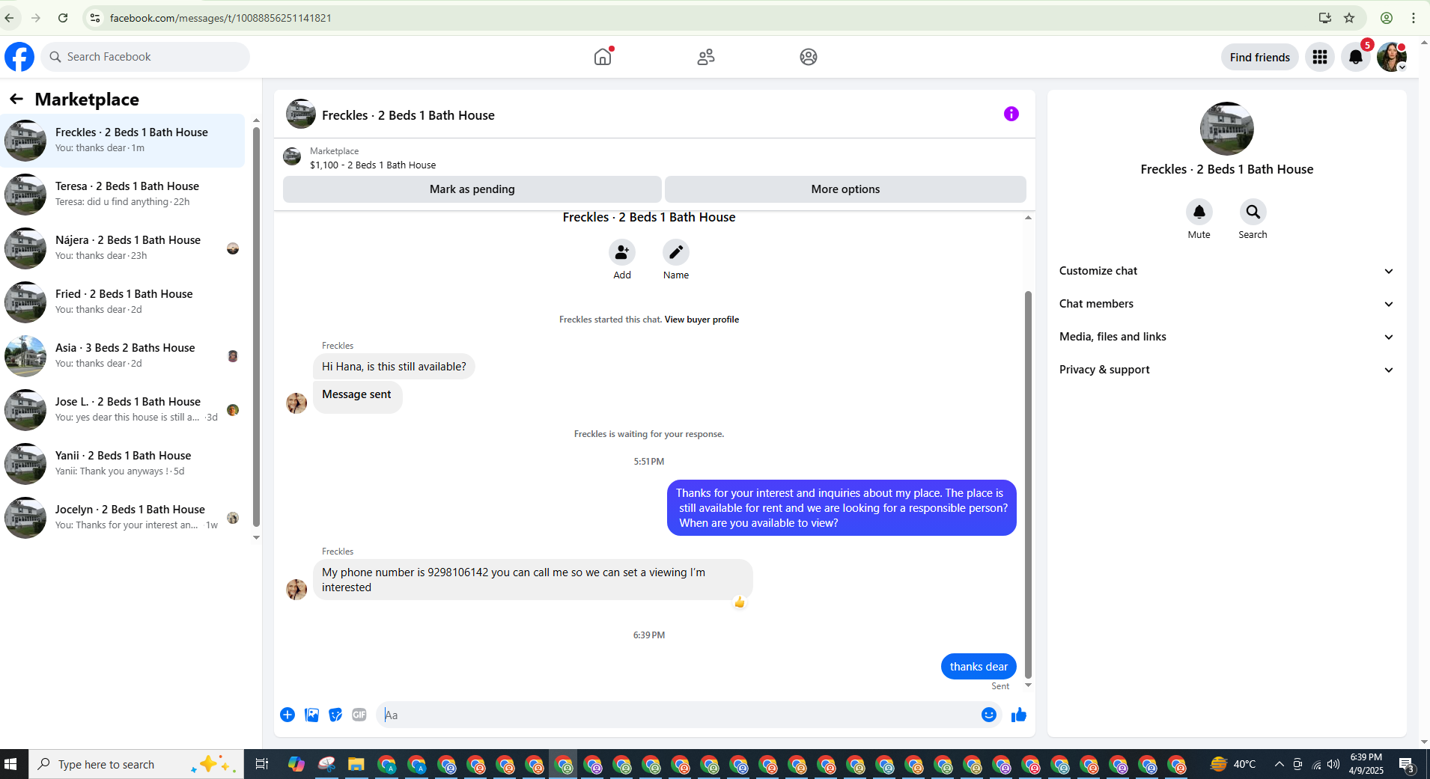This screenshot has height=779, width=1430.
Task: Expand Media, files and links section
Action: 1227,337
